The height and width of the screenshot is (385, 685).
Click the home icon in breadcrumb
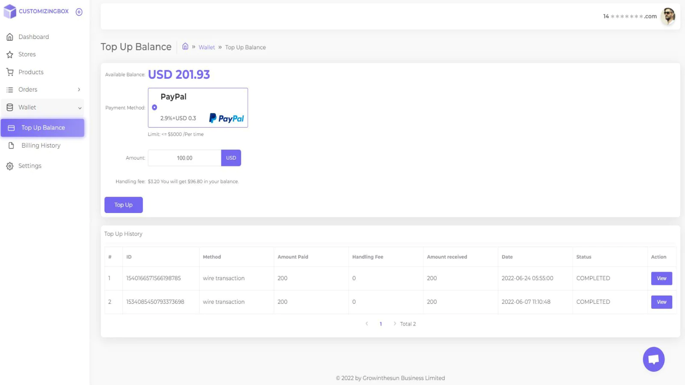(185, 47)
